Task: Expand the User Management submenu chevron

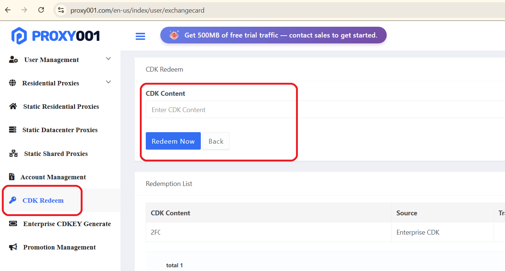Action: click(x=108, y=59)
